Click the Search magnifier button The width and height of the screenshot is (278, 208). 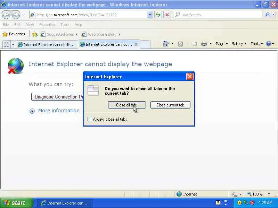click(267, 15)
